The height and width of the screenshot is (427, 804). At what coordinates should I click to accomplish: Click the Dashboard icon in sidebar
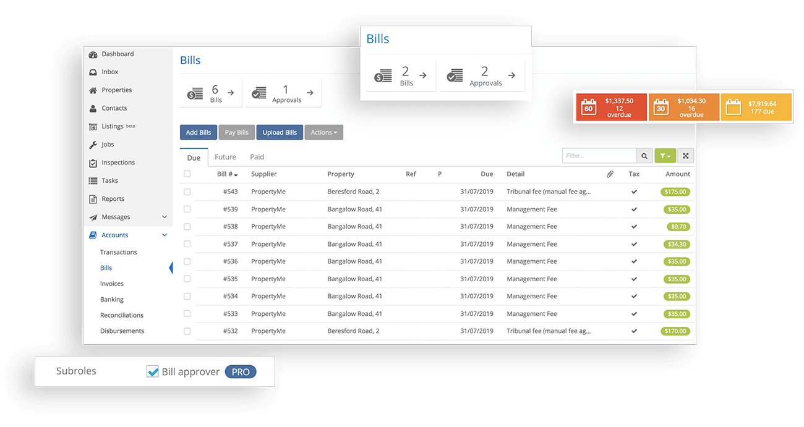93,54
